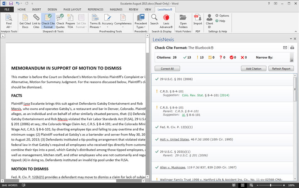299x188 pixels.
Task: Collapse the ribbon with the caret
Action: pos(296,31)
